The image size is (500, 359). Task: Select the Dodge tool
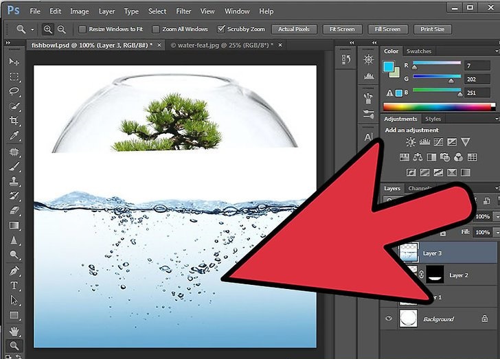pyautogui.click(x=14, y=255)
